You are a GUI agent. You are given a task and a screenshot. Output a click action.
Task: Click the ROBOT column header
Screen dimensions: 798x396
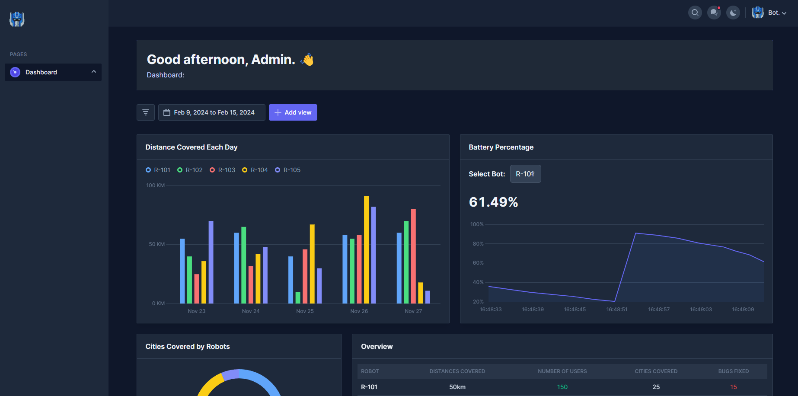click(x=370, y=371)
